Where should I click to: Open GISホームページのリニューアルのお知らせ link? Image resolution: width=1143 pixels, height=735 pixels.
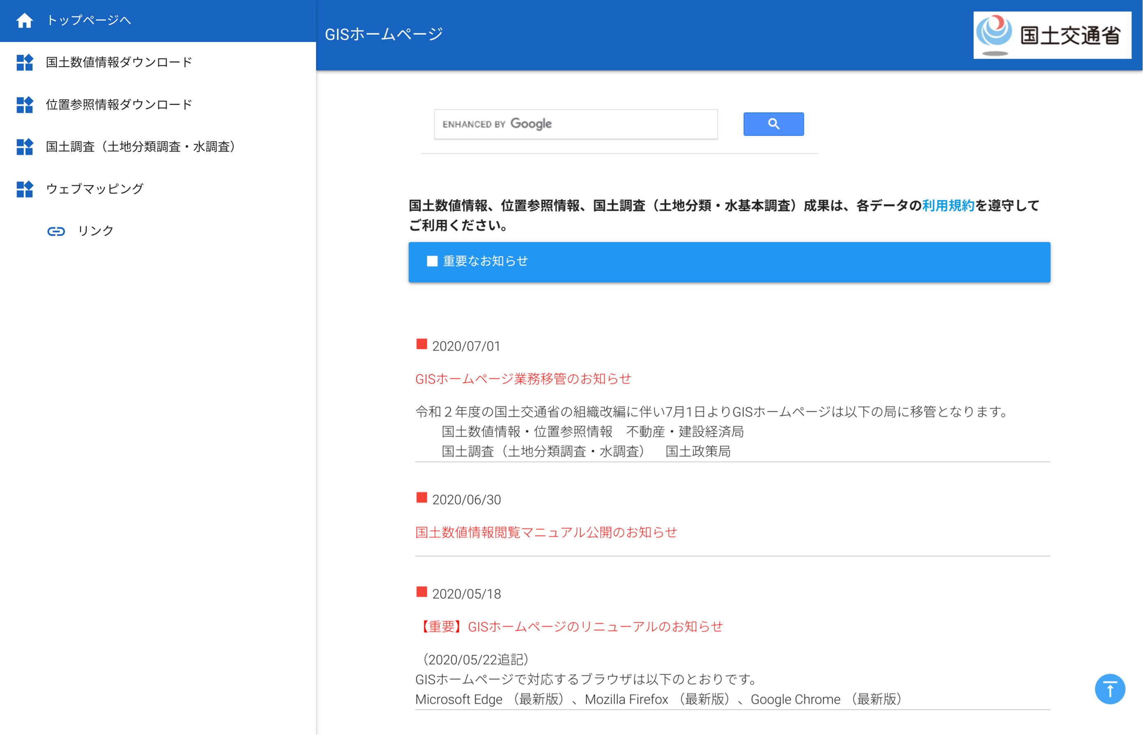pos(570,627)
